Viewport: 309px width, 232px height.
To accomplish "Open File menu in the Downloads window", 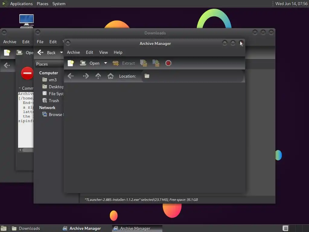I will coord(40,42).
